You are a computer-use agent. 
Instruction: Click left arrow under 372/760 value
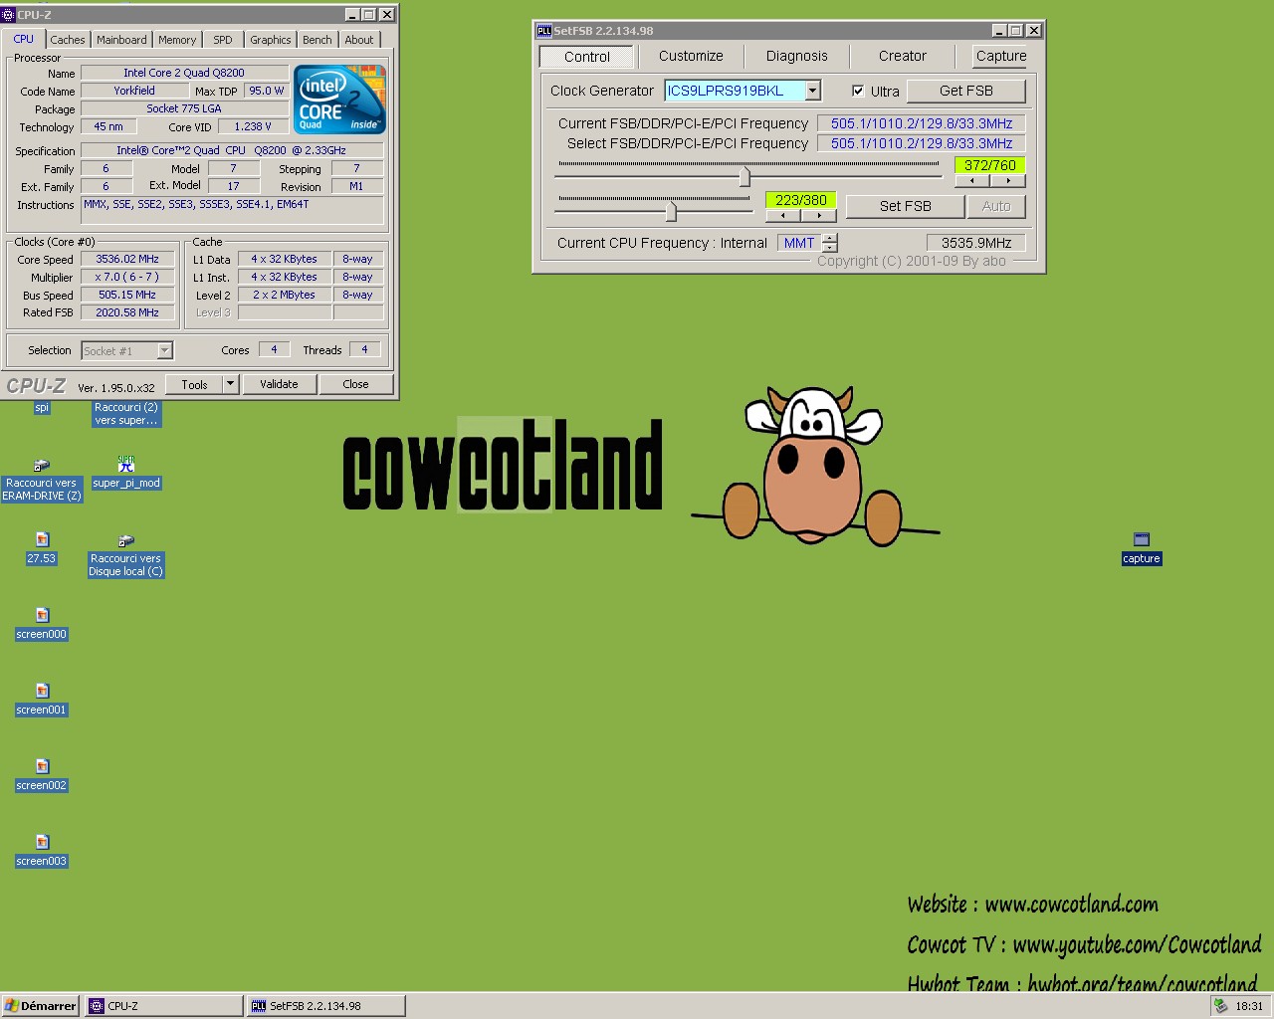click(x=972, y=181)
